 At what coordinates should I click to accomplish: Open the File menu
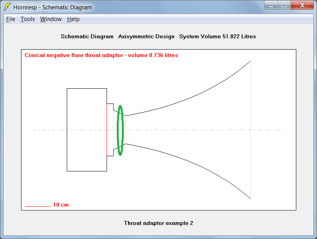[x=11, y=19]
